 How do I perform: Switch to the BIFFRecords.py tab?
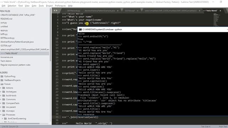click(x=74, y=11)
